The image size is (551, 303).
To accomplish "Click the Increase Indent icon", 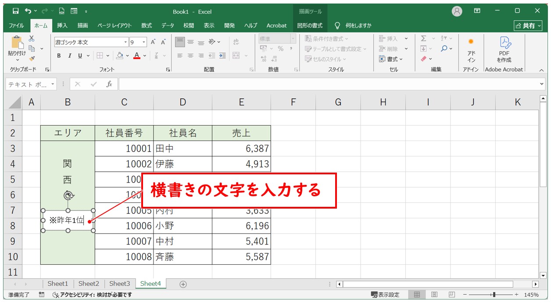I will 222,56.
